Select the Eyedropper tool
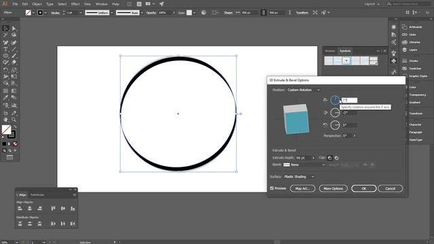Image resolution: width=434 pixels, height=244 pixels. click(5, 98)
